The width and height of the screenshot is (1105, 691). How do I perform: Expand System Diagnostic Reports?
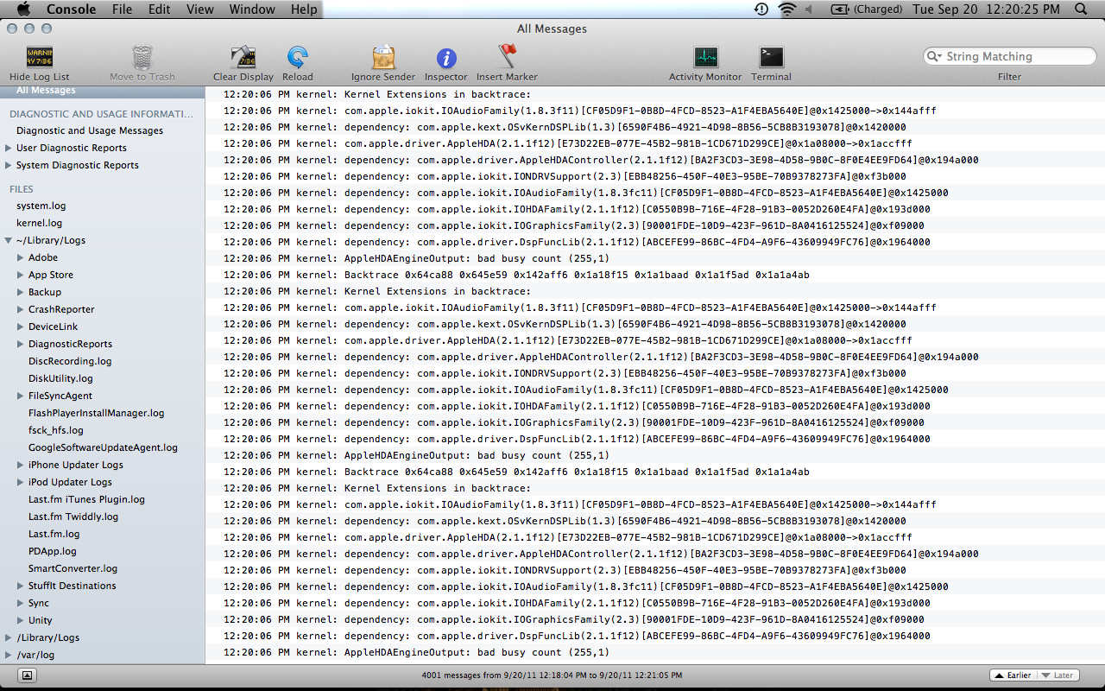(9, 165)
